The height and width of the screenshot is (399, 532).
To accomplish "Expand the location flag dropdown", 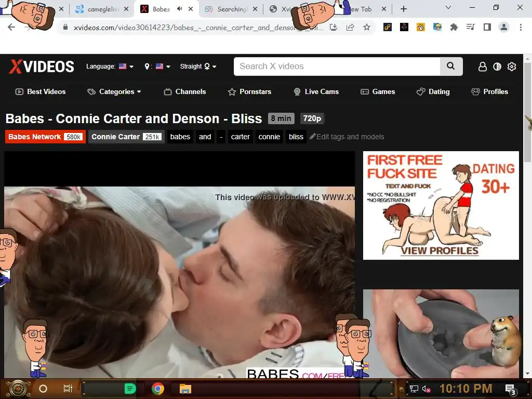I will (x=157, y=66).
